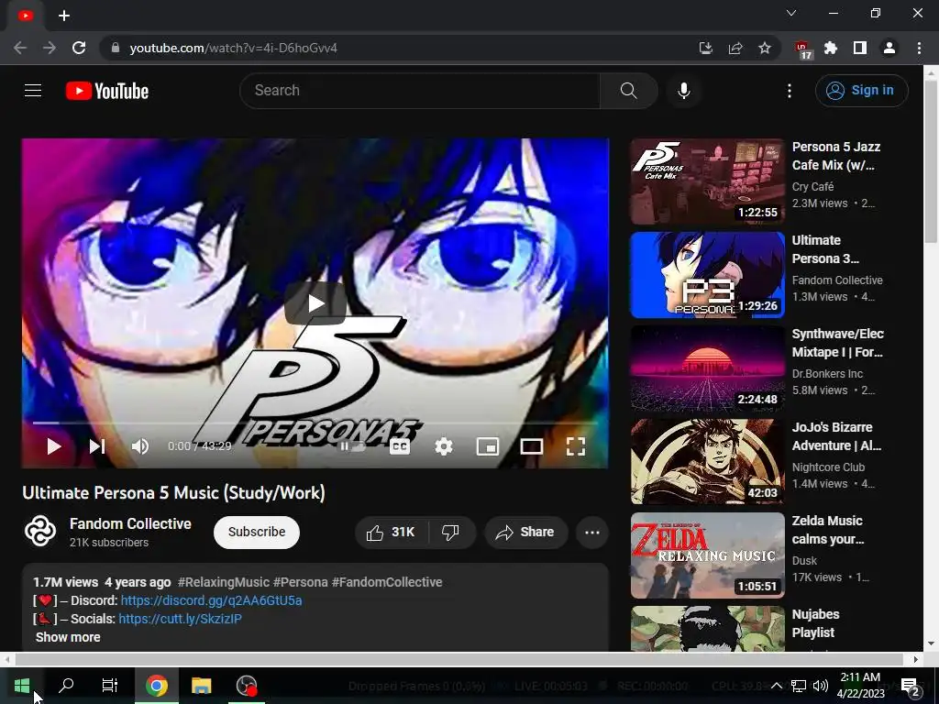Select the YouTube browser tab
Image resolution: width=939 pixels, height=704 pixels.
click(x=25, y=16)
